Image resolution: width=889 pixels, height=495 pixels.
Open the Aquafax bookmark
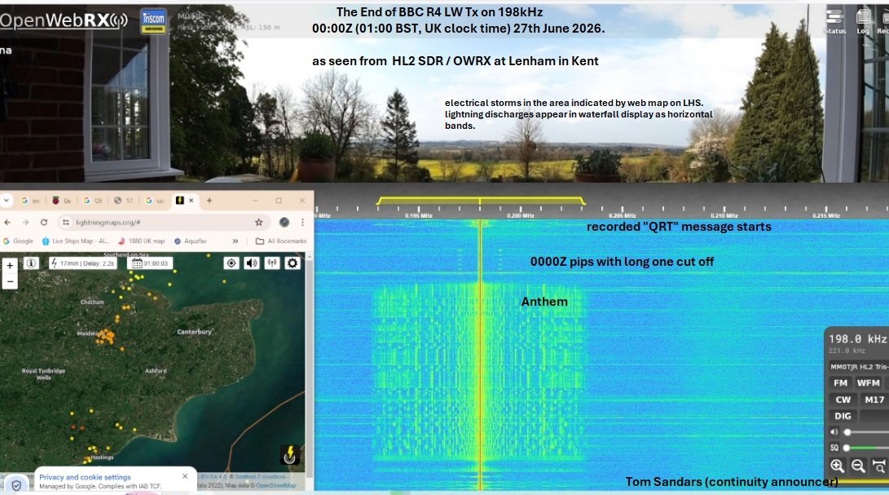coord(190,241)
